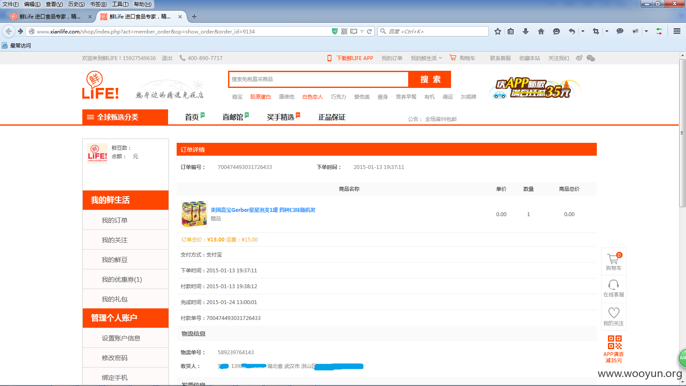The height and width of the screenshot is (386, 686).
Task: Open WeChat icon in site header
Action: pyautogui.click(x=591, y=58)
